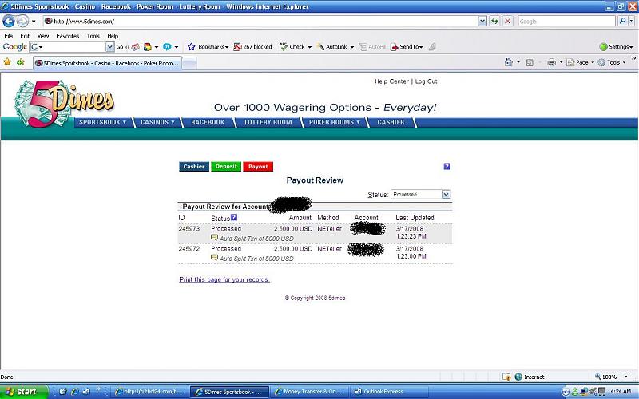The height and width of the screenshot is (399, 639).
Task: Open the Favorites menu
Action: (x=67, y=36)
